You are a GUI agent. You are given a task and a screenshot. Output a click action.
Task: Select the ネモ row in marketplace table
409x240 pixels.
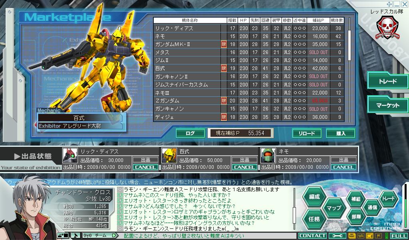pos(249,36)
